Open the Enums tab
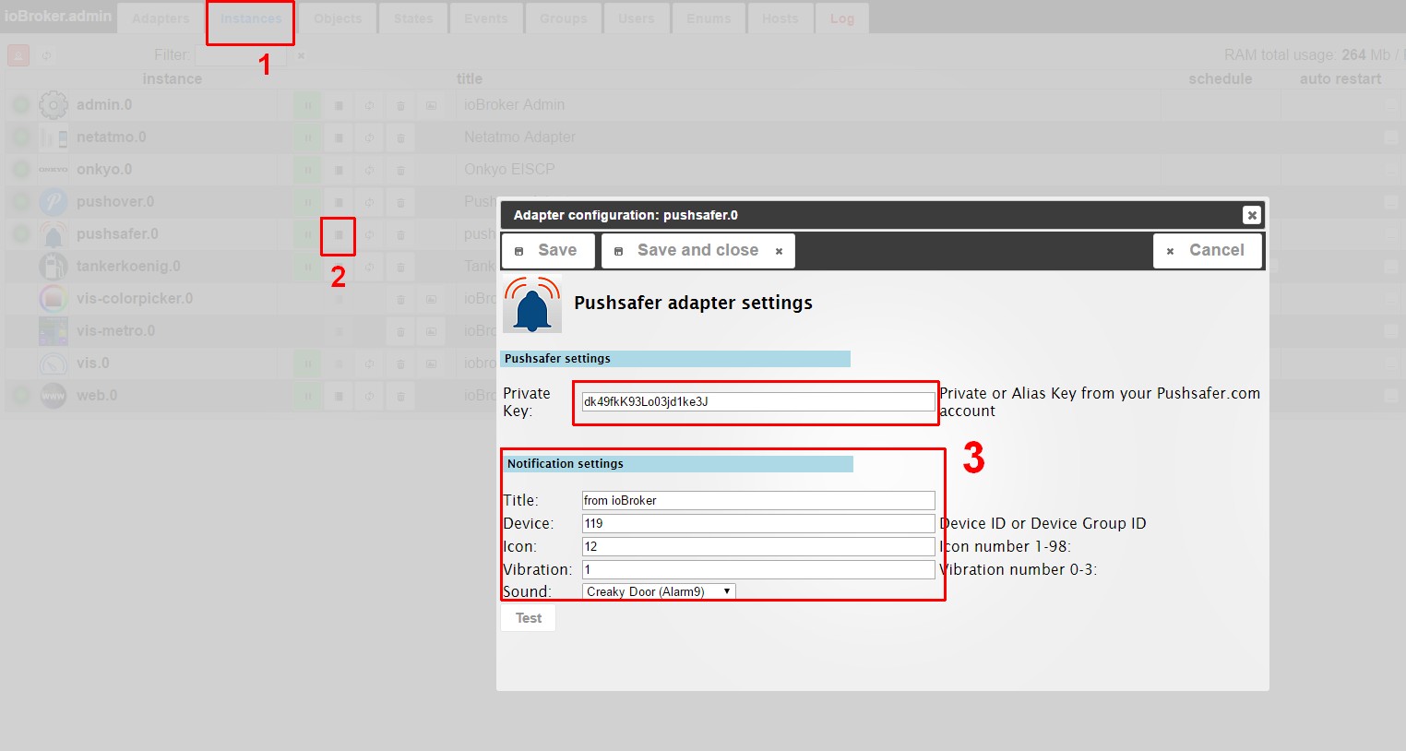The image size is (1406, 751). (x=709, y=18)
